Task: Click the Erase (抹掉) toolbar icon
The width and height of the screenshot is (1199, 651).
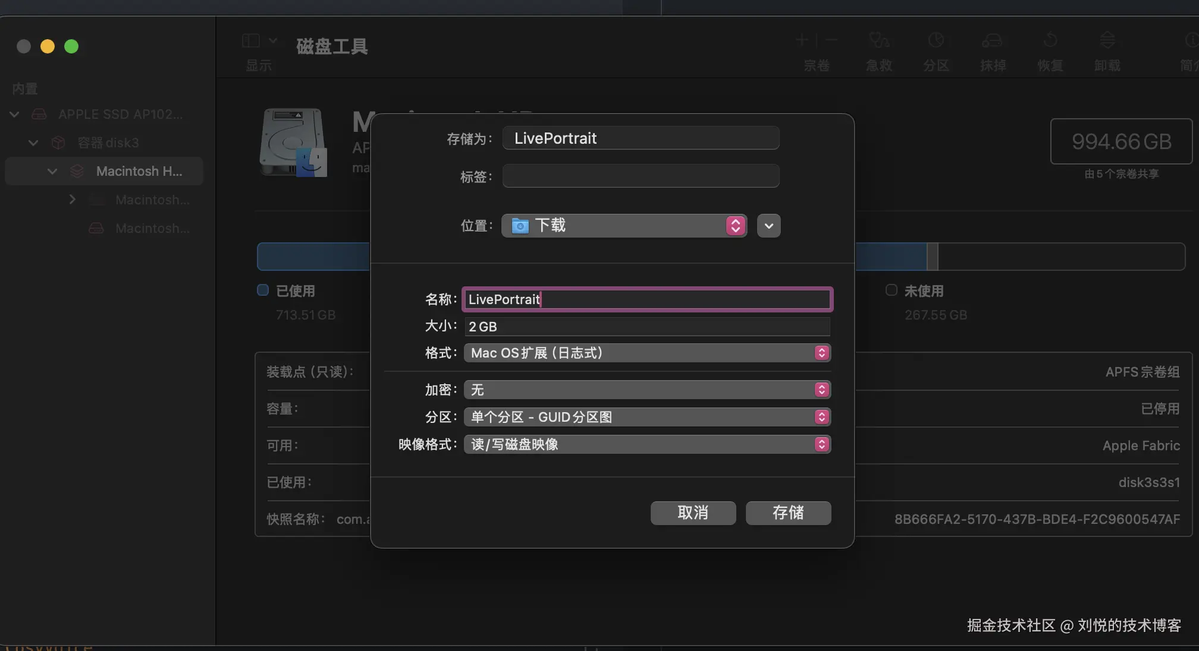Action: (x=993, y=40)
